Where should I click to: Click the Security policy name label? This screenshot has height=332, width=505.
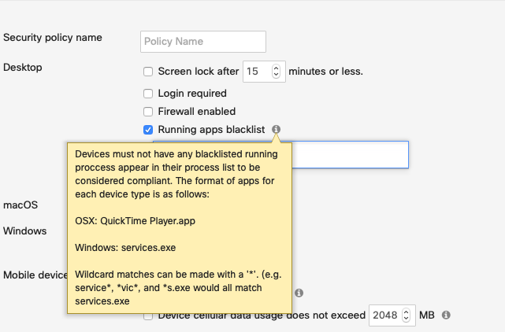tap(53, 38)
